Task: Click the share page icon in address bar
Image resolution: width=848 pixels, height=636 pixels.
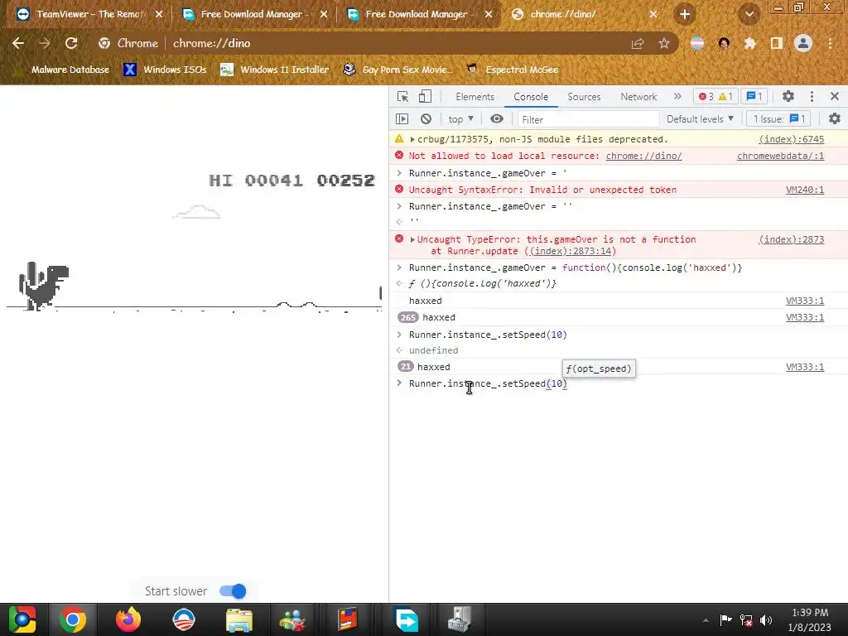Action: click(638, 44)
